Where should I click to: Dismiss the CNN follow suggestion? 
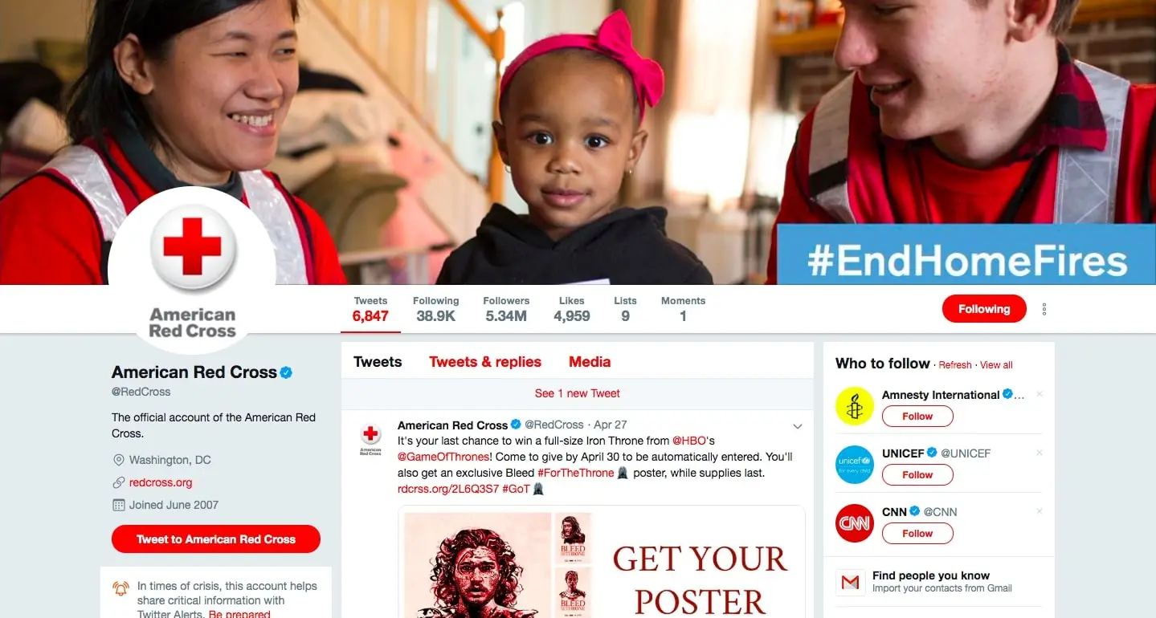click(x=1040, y=511)
